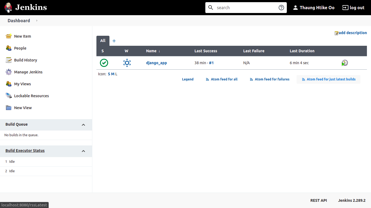Sort the table by the Name column
This screenshot has height=208, width=371.
(x=153, y=51)
